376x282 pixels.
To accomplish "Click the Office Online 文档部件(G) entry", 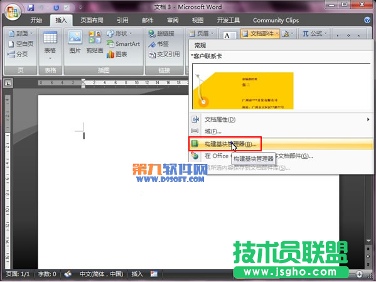I will pyautogui.click(x=281, y=156).
